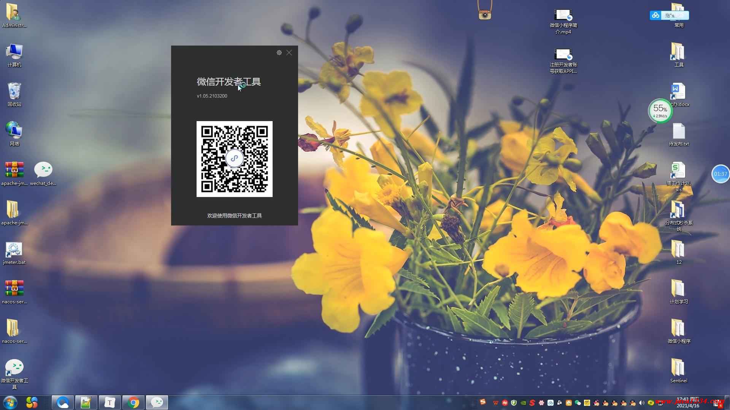Select the 网络 network desktop icon

coord(14,134)
